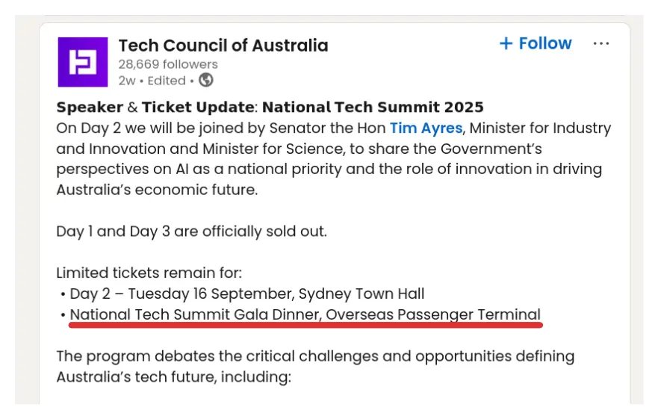Click the 28,669 followers count
Image resolution: width=658 pixels, height=419 pixels.
[x=168, y=64]
